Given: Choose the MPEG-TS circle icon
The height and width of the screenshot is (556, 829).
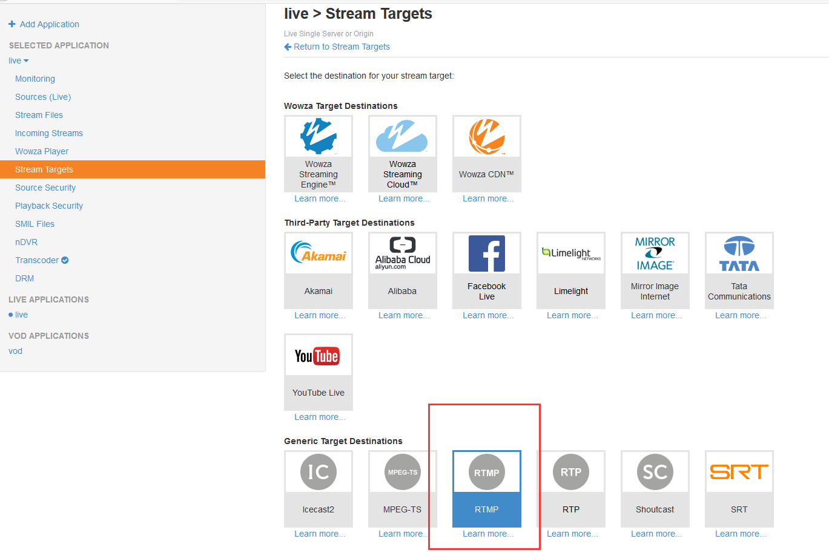Looking at the screenshot, I should (x=403, y=472).
